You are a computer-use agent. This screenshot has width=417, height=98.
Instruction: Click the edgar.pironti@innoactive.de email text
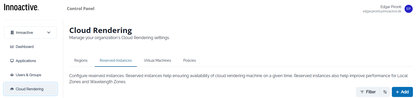382,11
